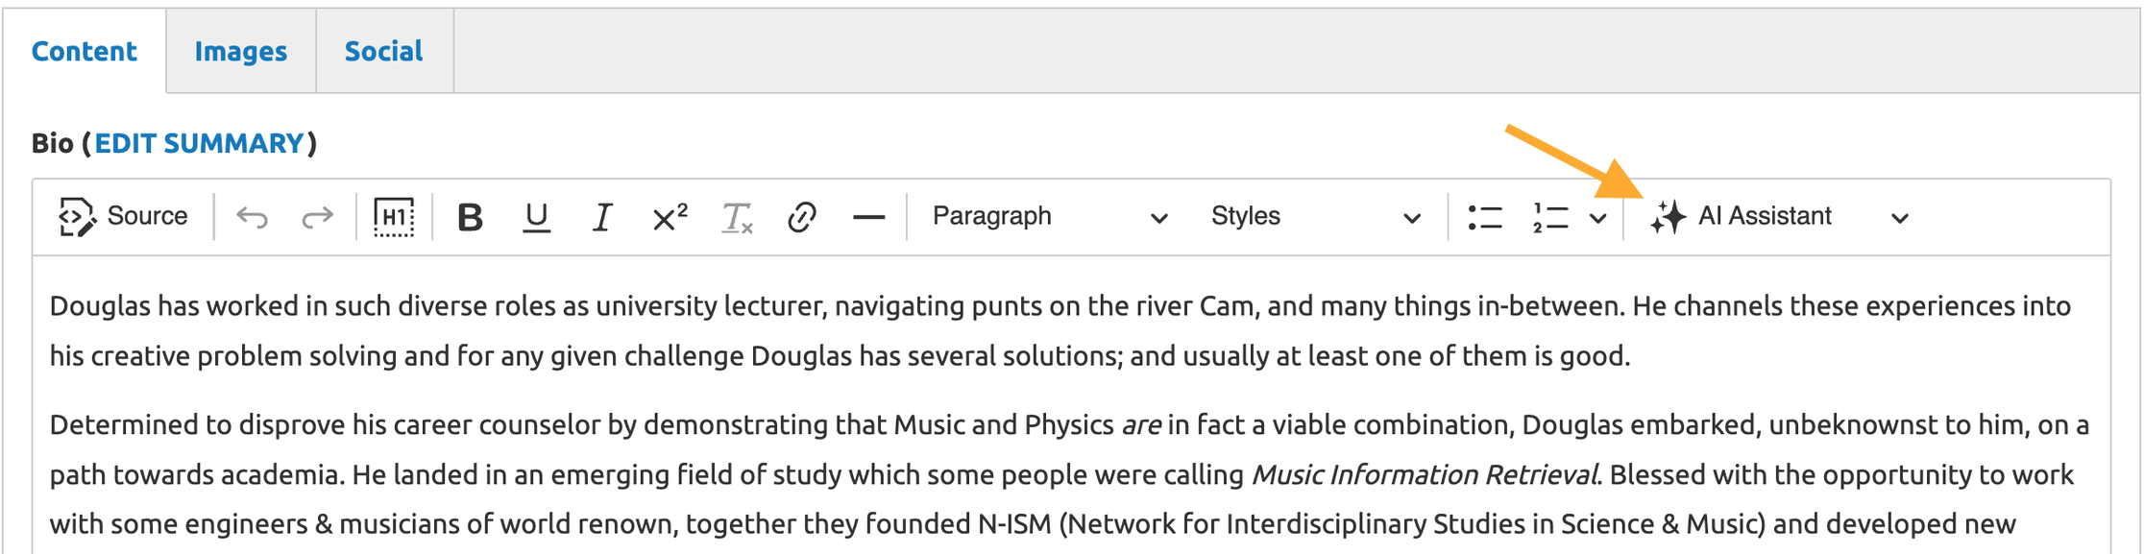
Task: Toggle show blocks H1 icon
Action: coord(394,218)
